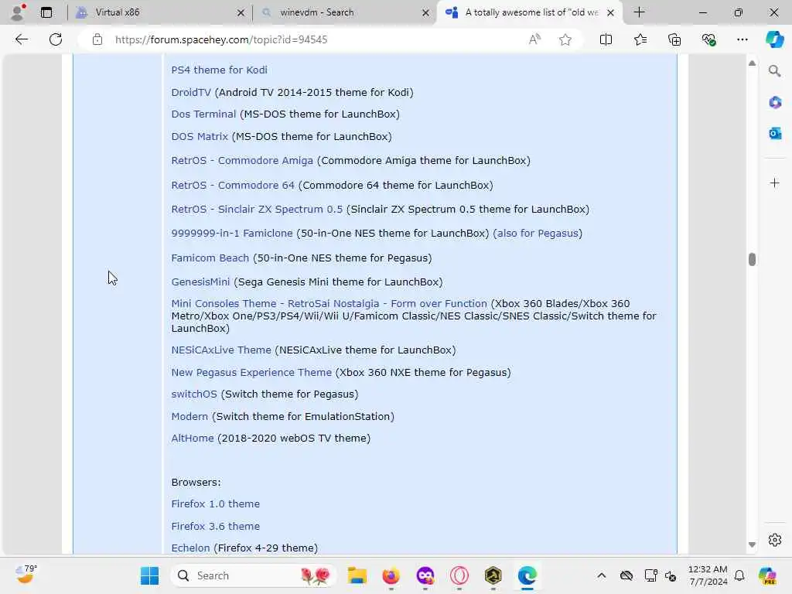Launch Firefox from the taskbar

point(391,575)
